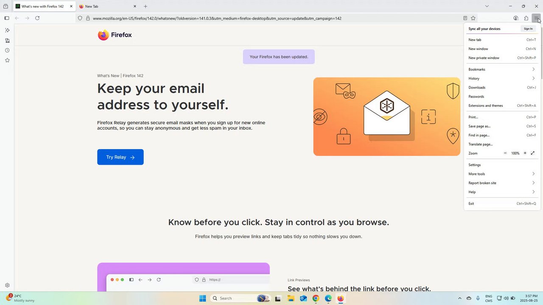Open the Extensions puzzle icon

click(526, 18)
